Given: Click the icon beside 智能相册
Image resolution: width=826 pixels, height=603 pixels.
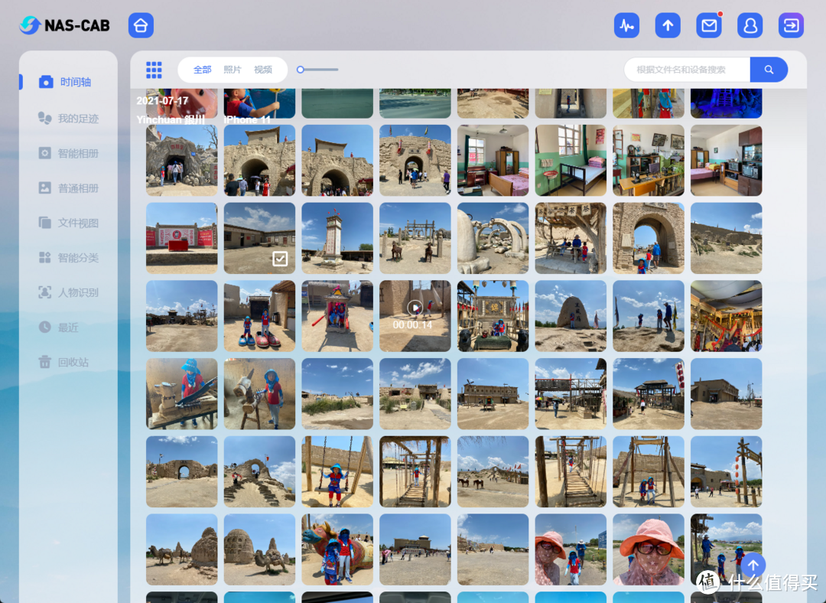Looking at the screenshot, I should click(x=45, y=153).
